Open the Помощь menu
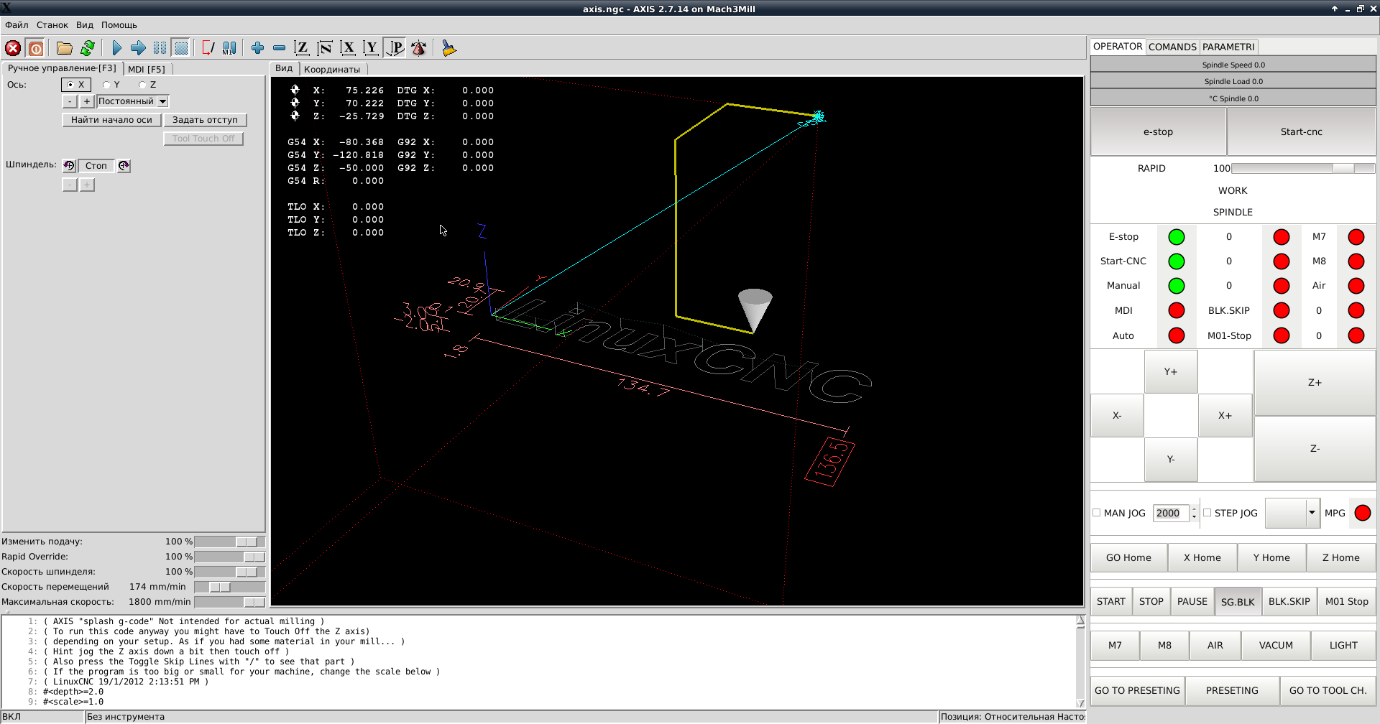 coord(119,25)
